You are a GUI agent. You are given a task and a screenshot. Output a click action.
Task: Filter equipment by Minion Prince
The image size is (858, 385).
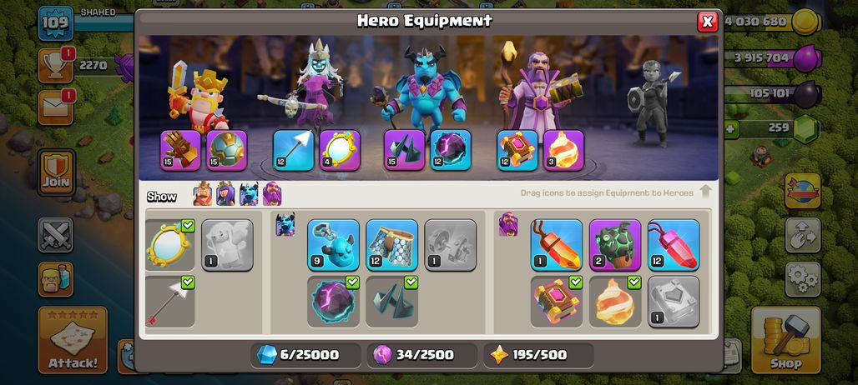(249, 194)
